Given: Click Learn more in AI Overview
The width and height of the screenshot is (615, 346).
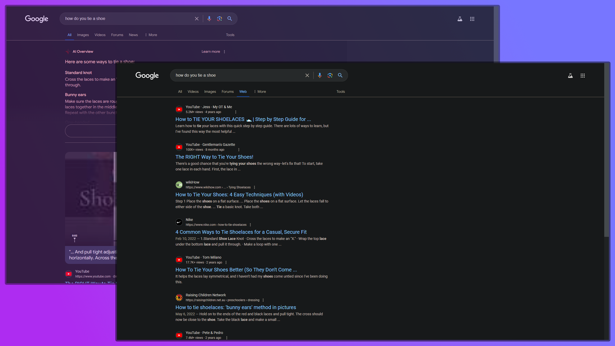Looking at the screenshot, I should tap(211, 52).
